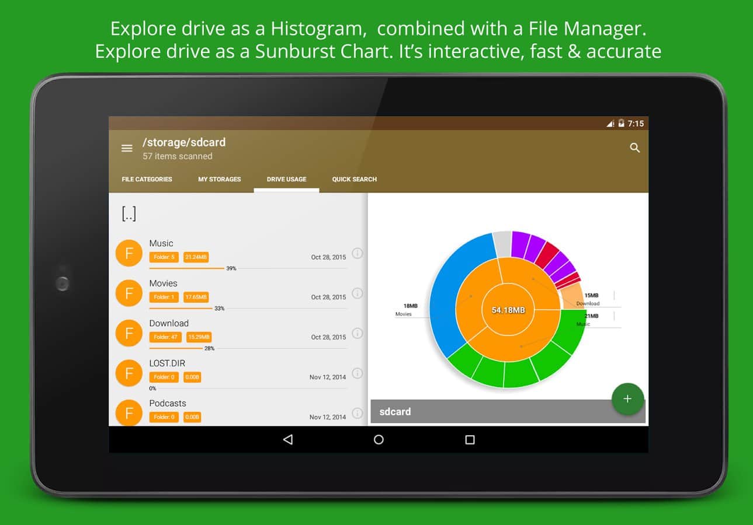Select the Drive Usage tab
The image size is (753, 525).
286,179
